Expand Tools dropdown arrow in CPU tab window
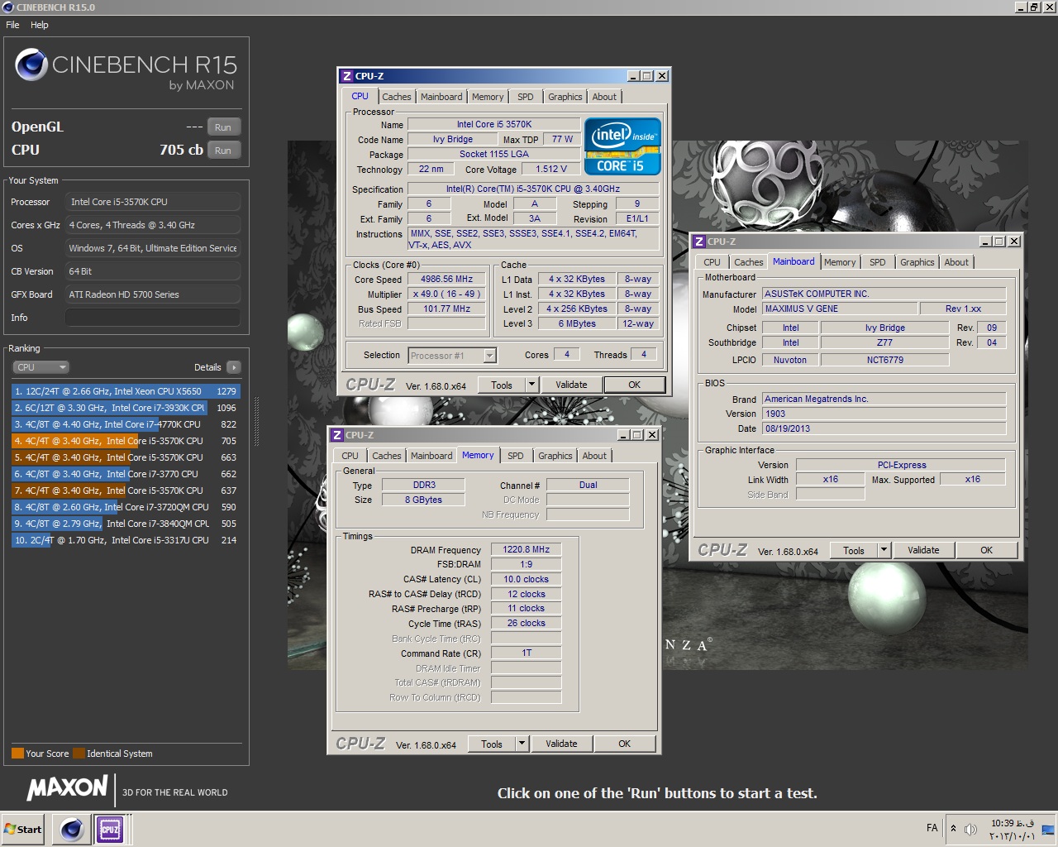1058x847 pixels. 531,385
